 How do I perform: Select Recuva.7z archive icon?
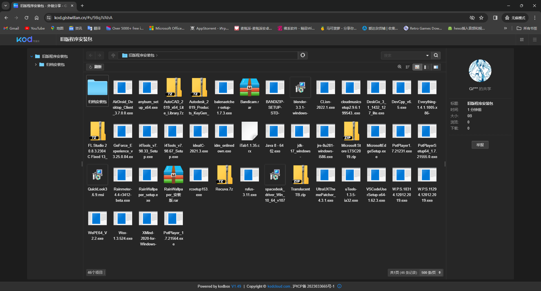click(224, 175)
